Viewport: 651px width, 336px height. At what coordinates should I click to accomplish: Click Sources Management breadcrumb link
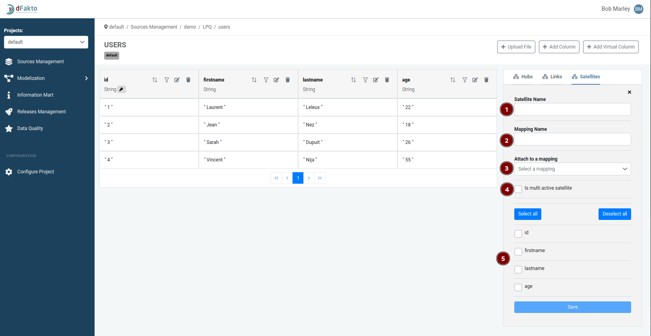point(154,27)
